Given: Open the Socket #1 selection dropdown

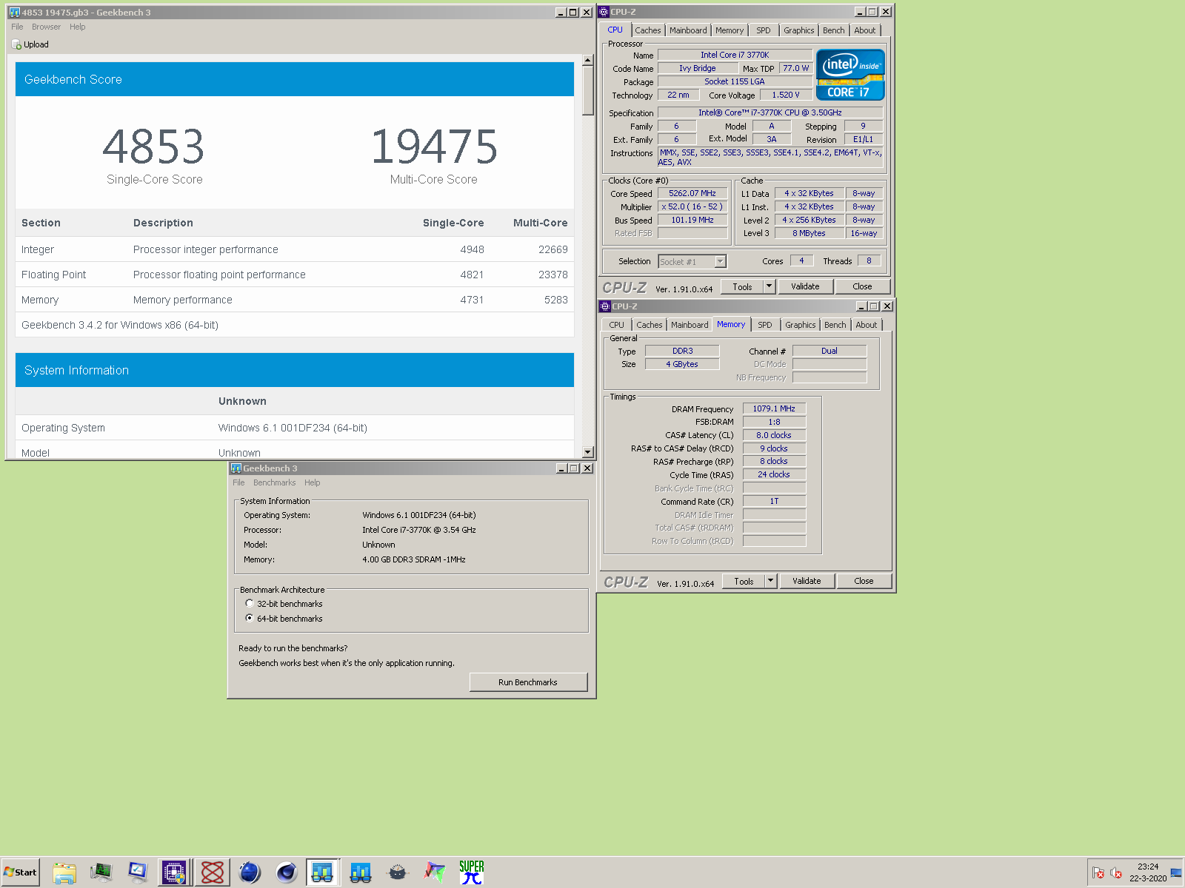Looking at the screenshot, I should click(x=720, y=261).
